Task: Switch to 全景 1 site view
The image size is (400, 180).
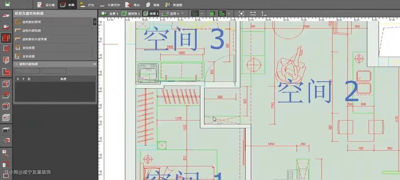Action: point(110,14)
